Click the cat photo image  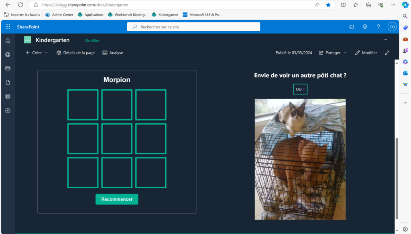click(x=300, y=159)
